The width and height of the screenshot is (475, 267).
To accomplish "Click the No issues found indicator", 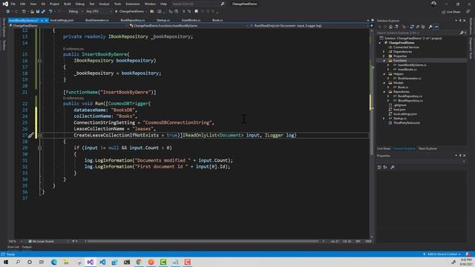I will click(41, 242).
